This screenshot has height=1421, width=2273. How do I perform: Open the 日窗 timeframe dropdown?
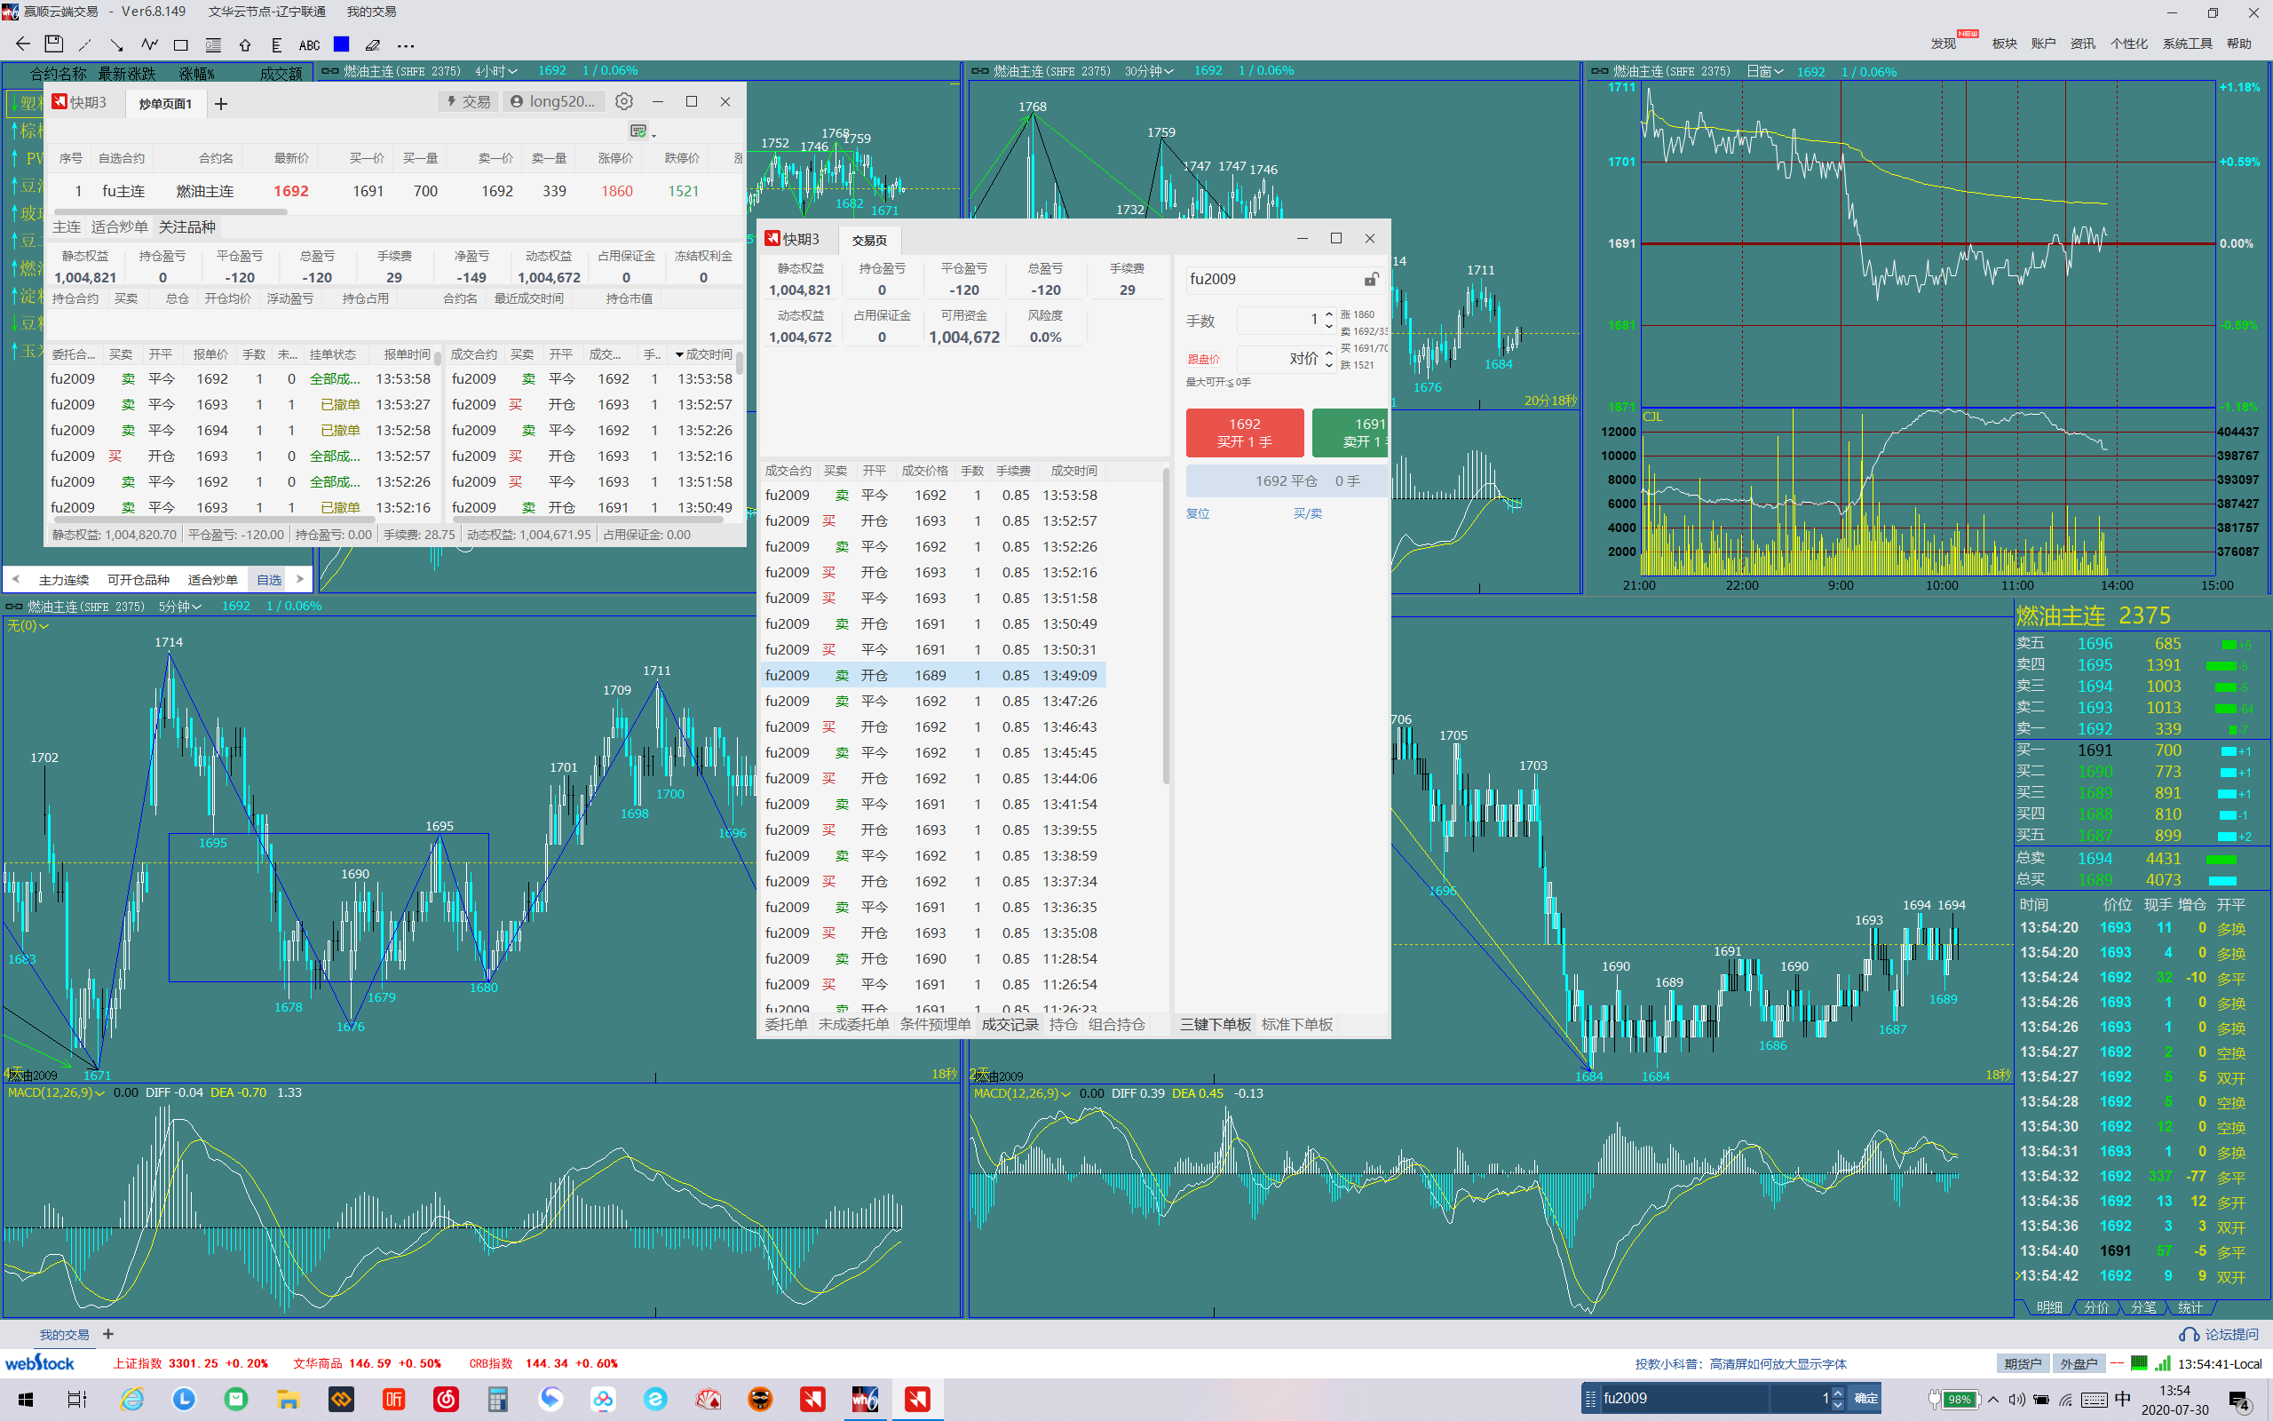click(1765, 71)
